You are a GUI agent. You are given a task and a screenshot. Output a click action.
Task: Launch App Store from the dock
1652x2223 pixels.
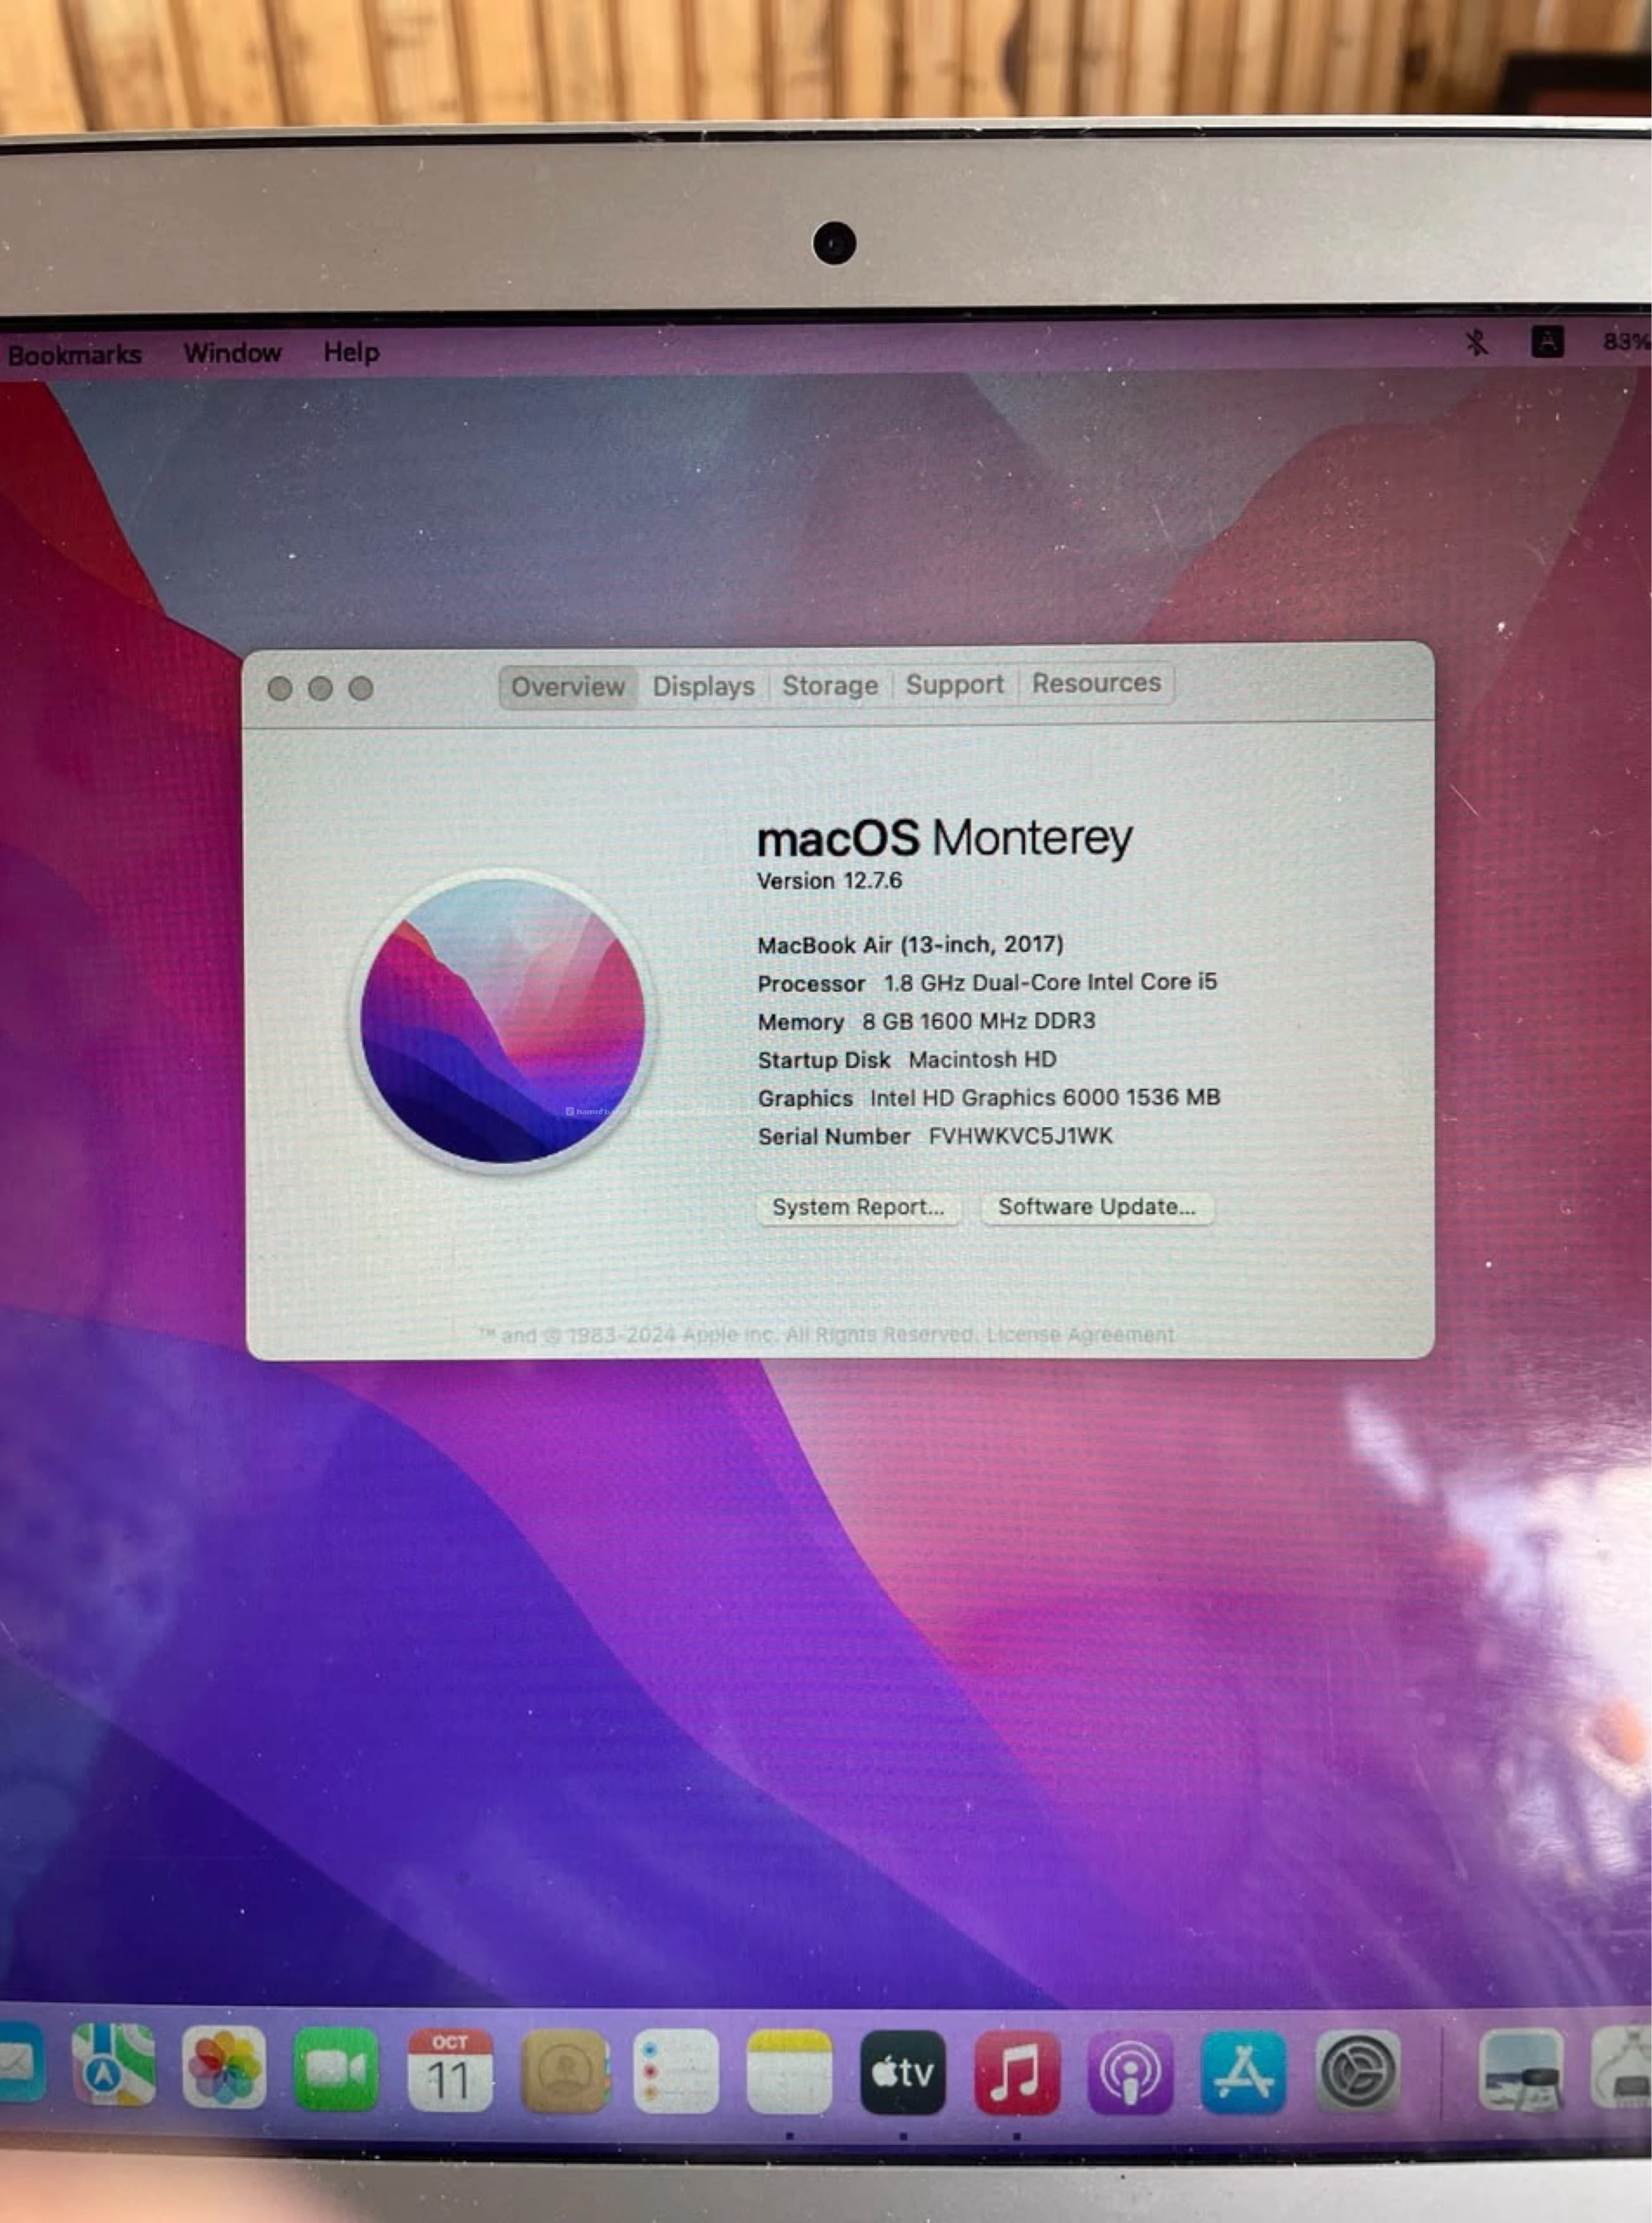coord(1243,2070)
